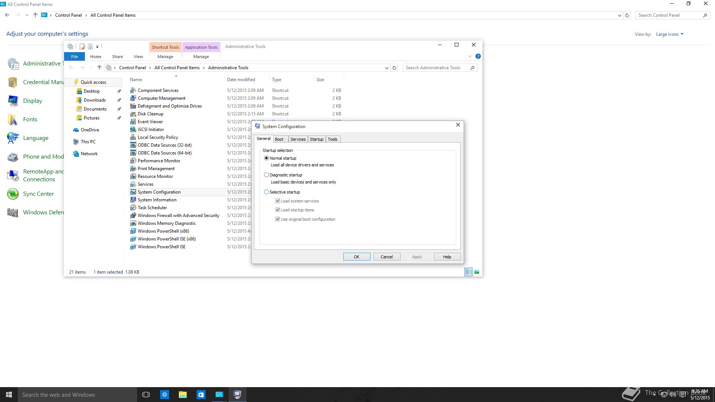Click the Display control panel icon

click(x=13, y=101)
